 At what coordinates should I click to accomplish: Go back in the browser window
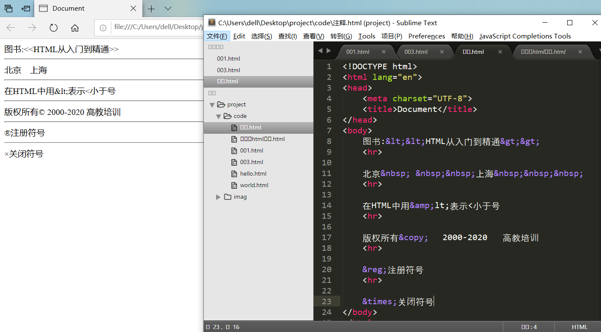[11, 28]
